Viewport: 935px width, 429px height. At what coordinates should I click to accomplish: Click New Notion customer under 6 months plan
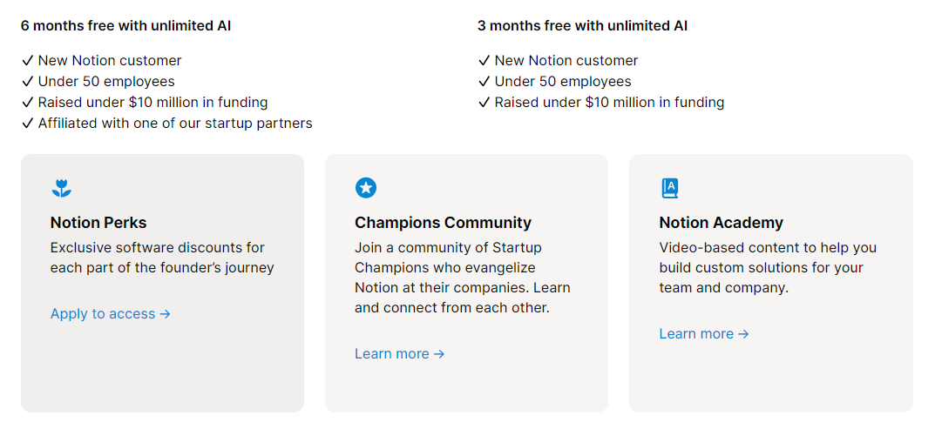pyautogui.click(x=101, y=60)
